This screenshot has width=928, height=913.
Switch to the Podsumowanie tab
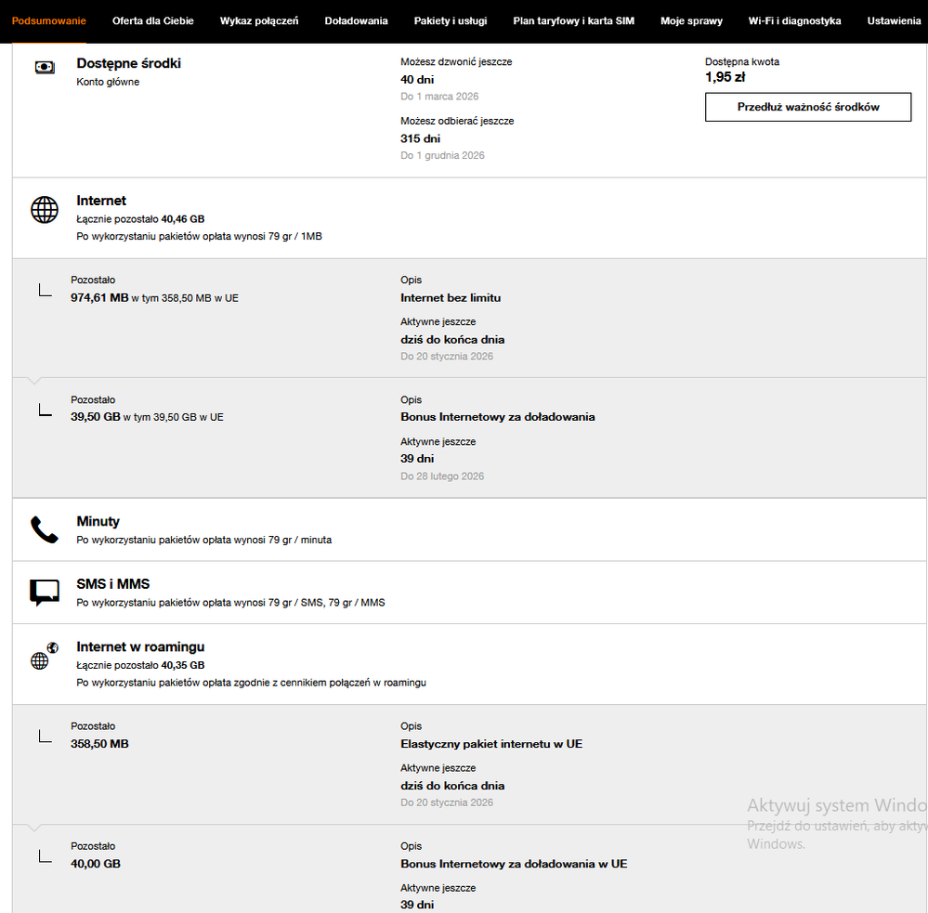click(48, 20)
